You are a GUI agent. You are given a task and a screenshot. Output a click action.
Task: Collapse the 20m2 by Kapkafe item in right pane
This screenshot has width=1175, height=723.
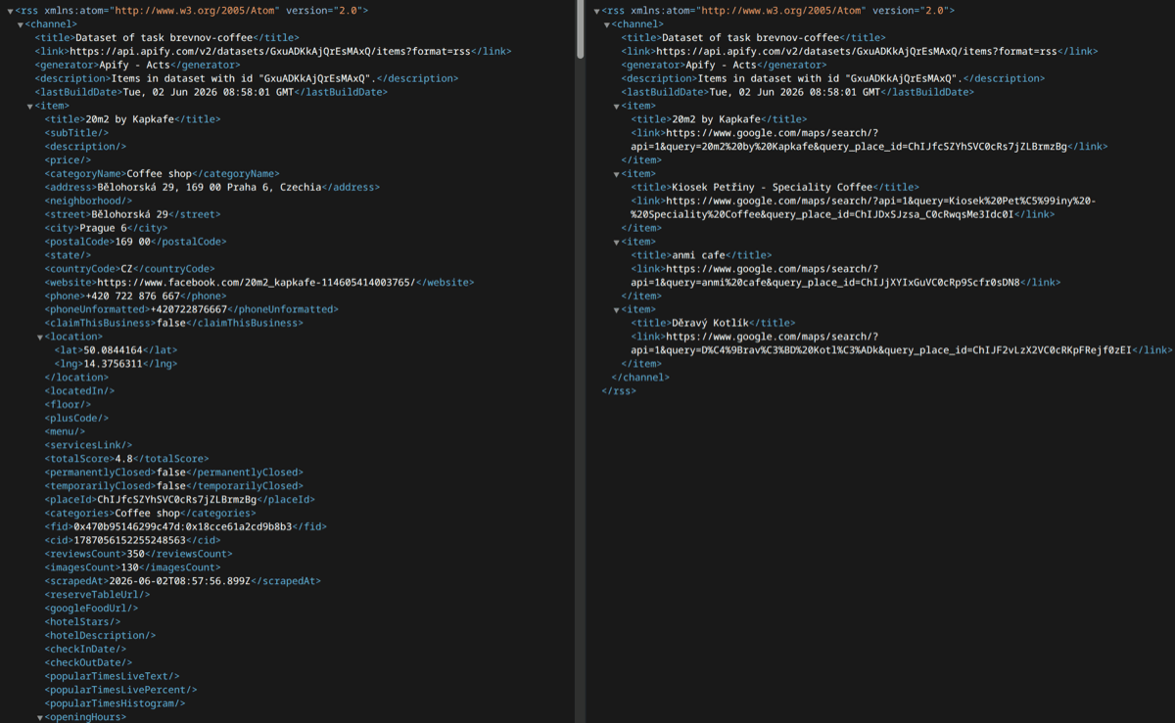coord(617,106)
